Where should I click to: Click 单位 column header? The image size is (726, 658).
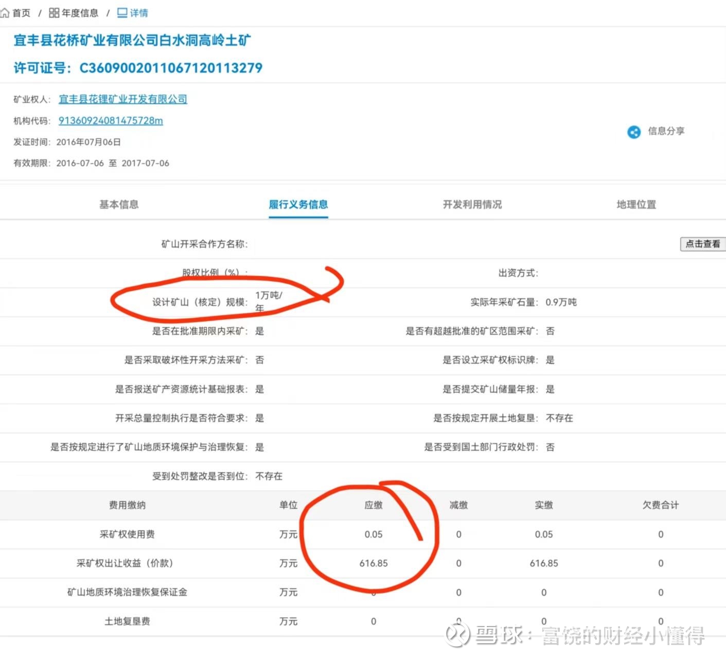point(288,505)
